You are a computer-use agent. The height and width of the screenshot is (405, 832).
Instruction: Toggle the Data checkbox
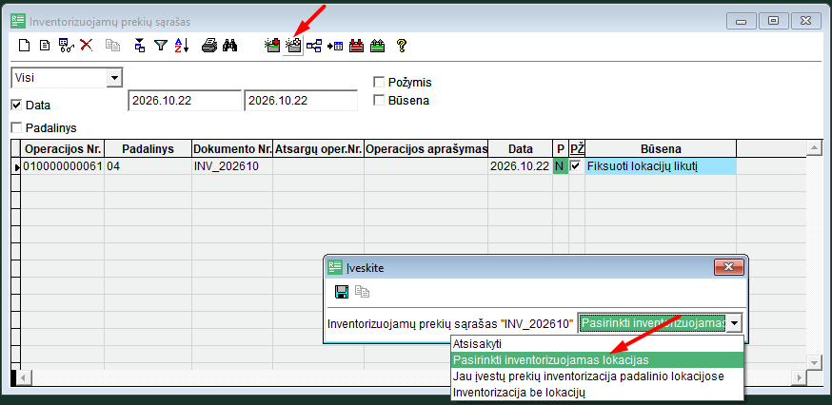click(x=16, y=105)
